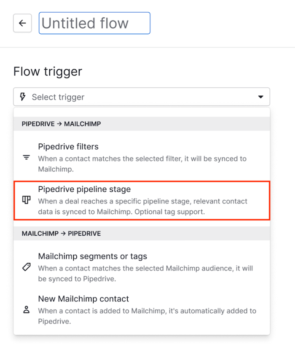Click the PIPEDRIVE → MAILCHIMP section header
Screen dimensions: 295x352
click(x=62, y=124)
